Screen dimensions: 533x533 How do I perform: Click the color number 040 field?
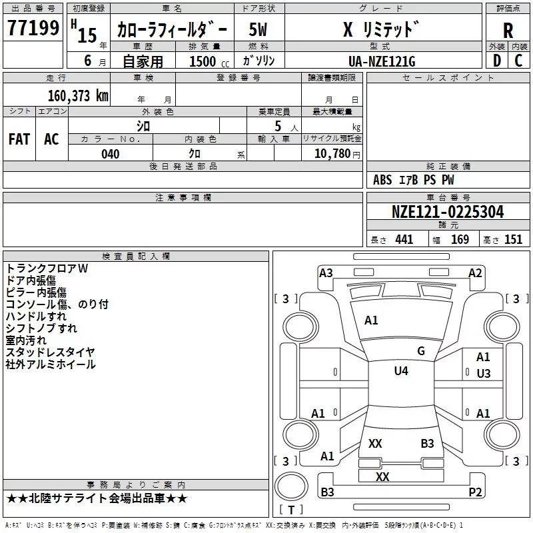111,154
